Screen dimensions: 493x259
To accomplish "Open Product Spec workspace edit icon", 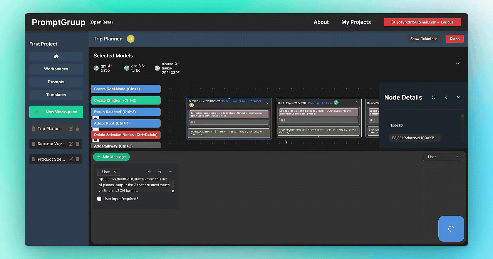I will point(70,159).
